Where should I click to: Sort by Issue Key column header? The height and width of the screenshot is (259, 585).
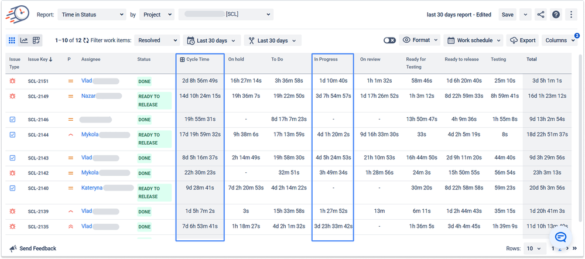pyautogui.click(x=40, y=59)
